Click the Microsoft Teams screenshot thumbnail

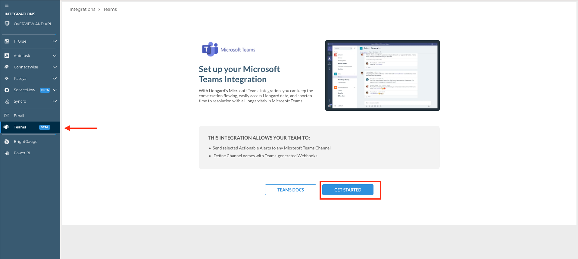point(383,75)
